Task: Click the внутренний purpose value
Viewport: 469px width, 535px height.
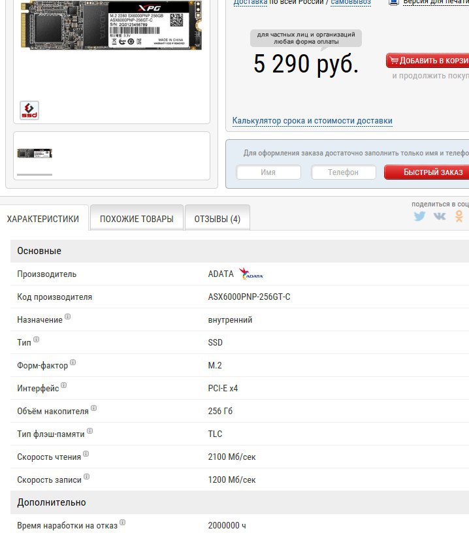Action: point(230,319)
